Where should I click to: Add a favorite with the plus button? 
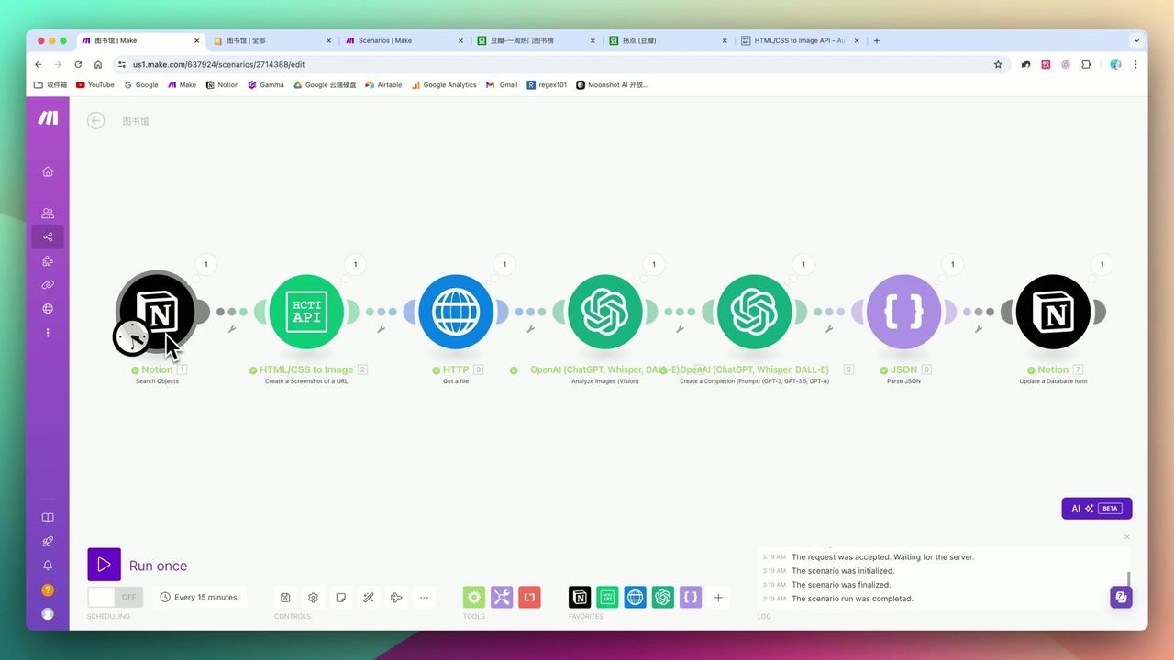click(718, 597)
